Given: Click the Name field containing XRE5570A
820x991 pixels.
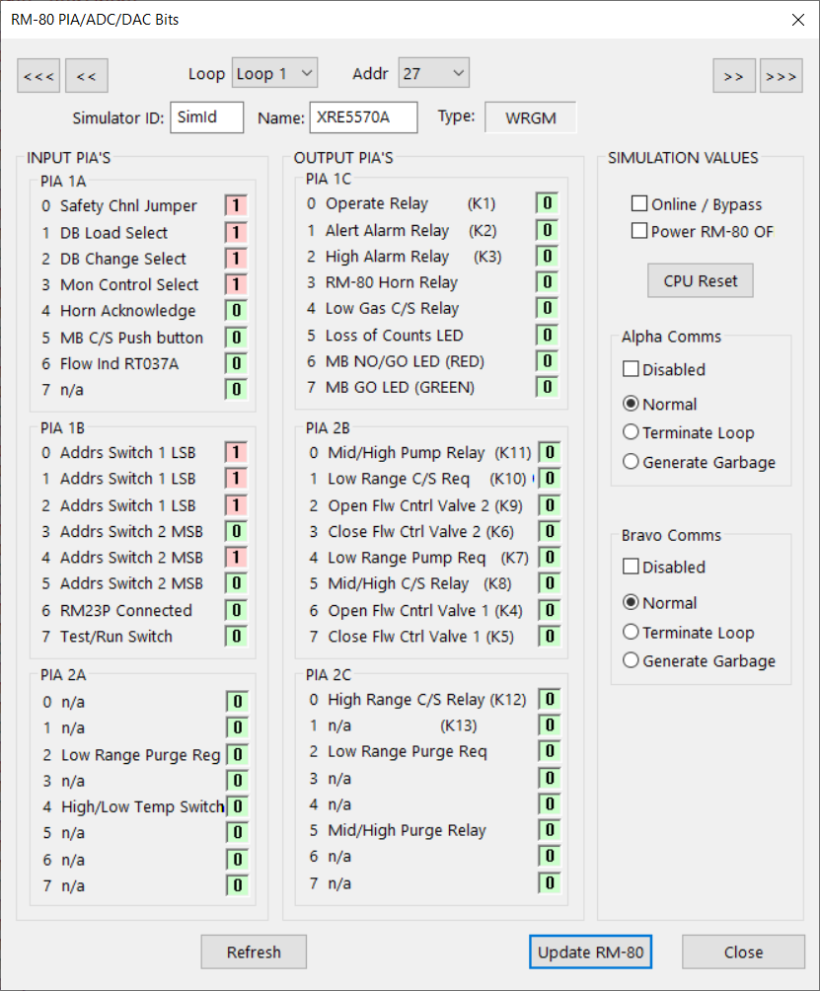Looking at the screenshot, I should [x=363, y=117].
